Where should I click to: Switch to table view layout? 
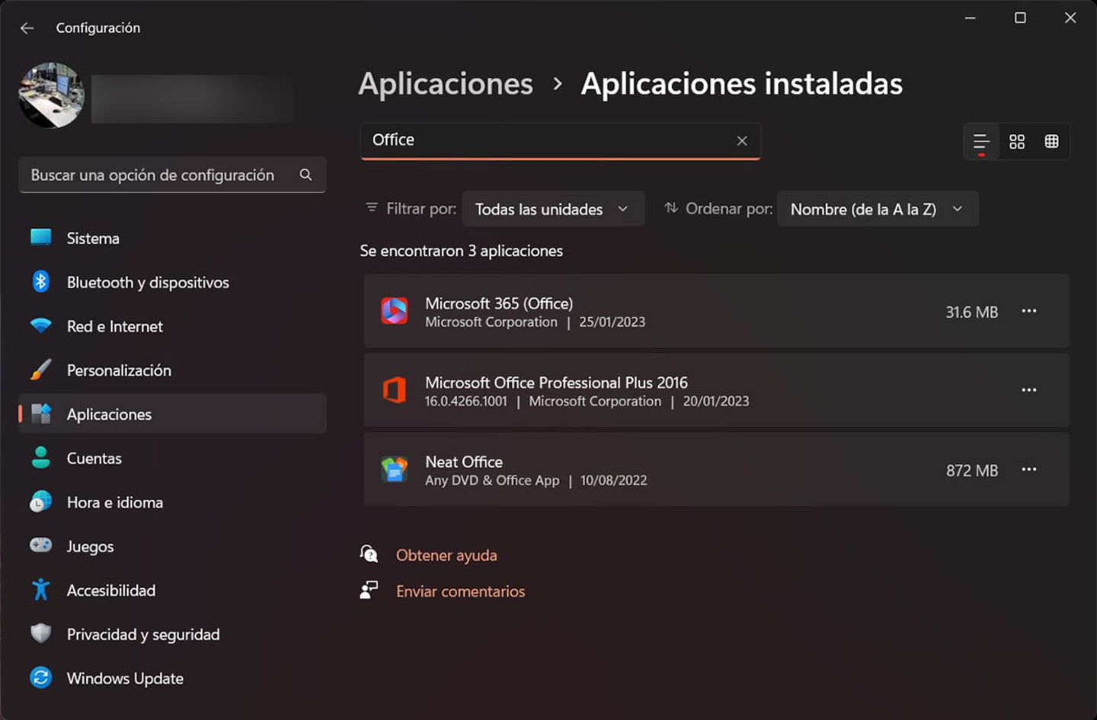click(x=1052, y=142)
